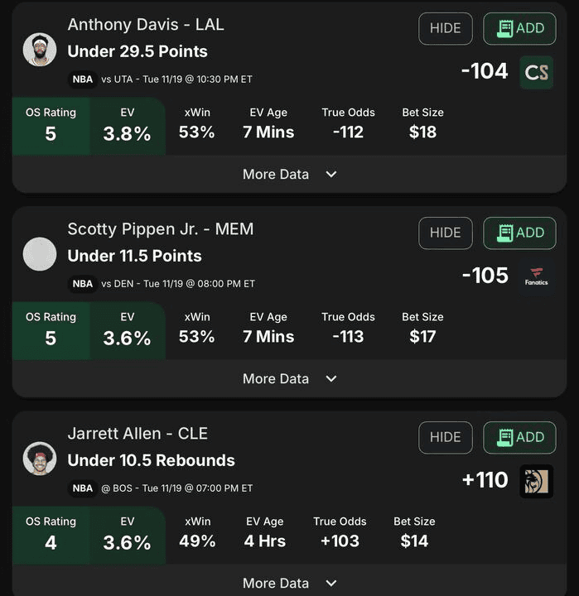The width and height of the screenshot is (579, 596).
Task: Expand More Data for Anthony Davis
Action: (x=289, y=175)
